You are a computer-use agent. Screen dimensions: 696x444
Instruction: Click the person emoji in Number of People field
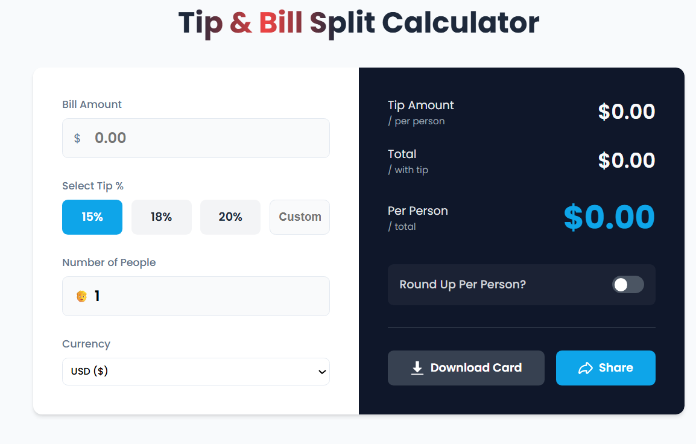(x=80, y=296)
